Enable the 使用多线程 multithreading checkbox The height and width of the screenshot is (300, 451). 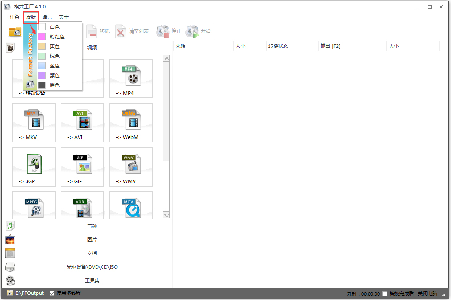[52, 292]
